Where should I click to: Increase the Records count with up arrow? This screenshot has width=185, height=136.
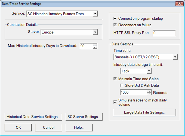[x=149, y=91]
